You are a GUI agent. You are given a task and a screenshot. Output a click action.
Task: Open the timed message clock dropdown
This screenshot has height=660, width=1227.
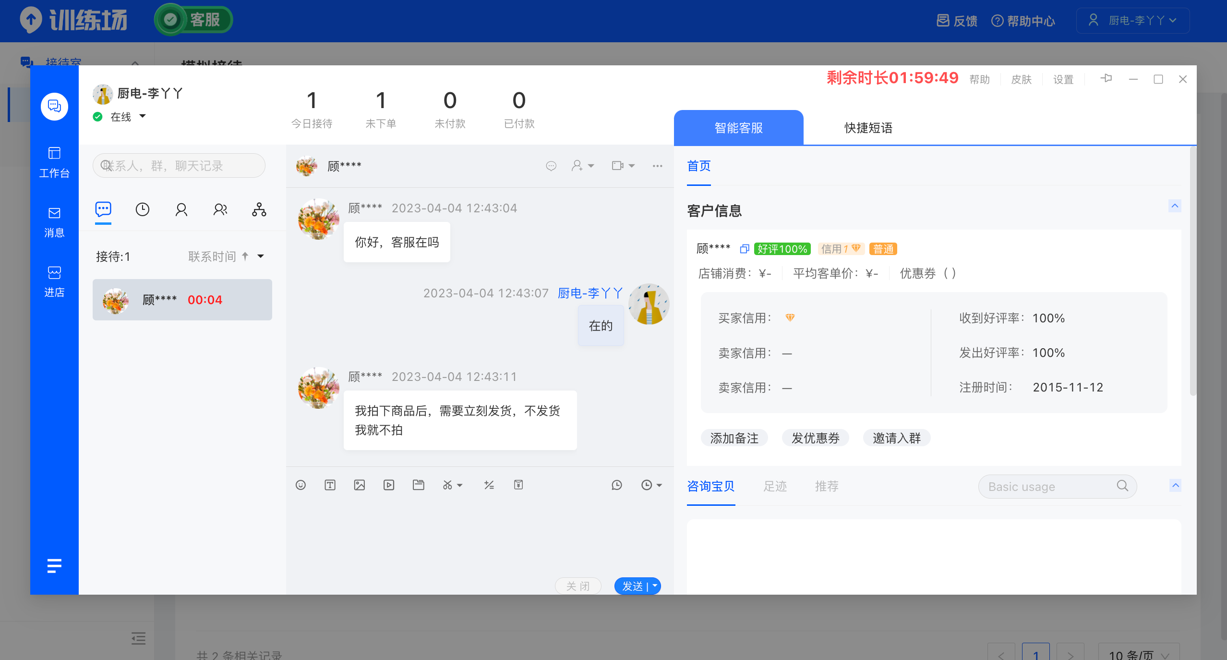[652, 485]
